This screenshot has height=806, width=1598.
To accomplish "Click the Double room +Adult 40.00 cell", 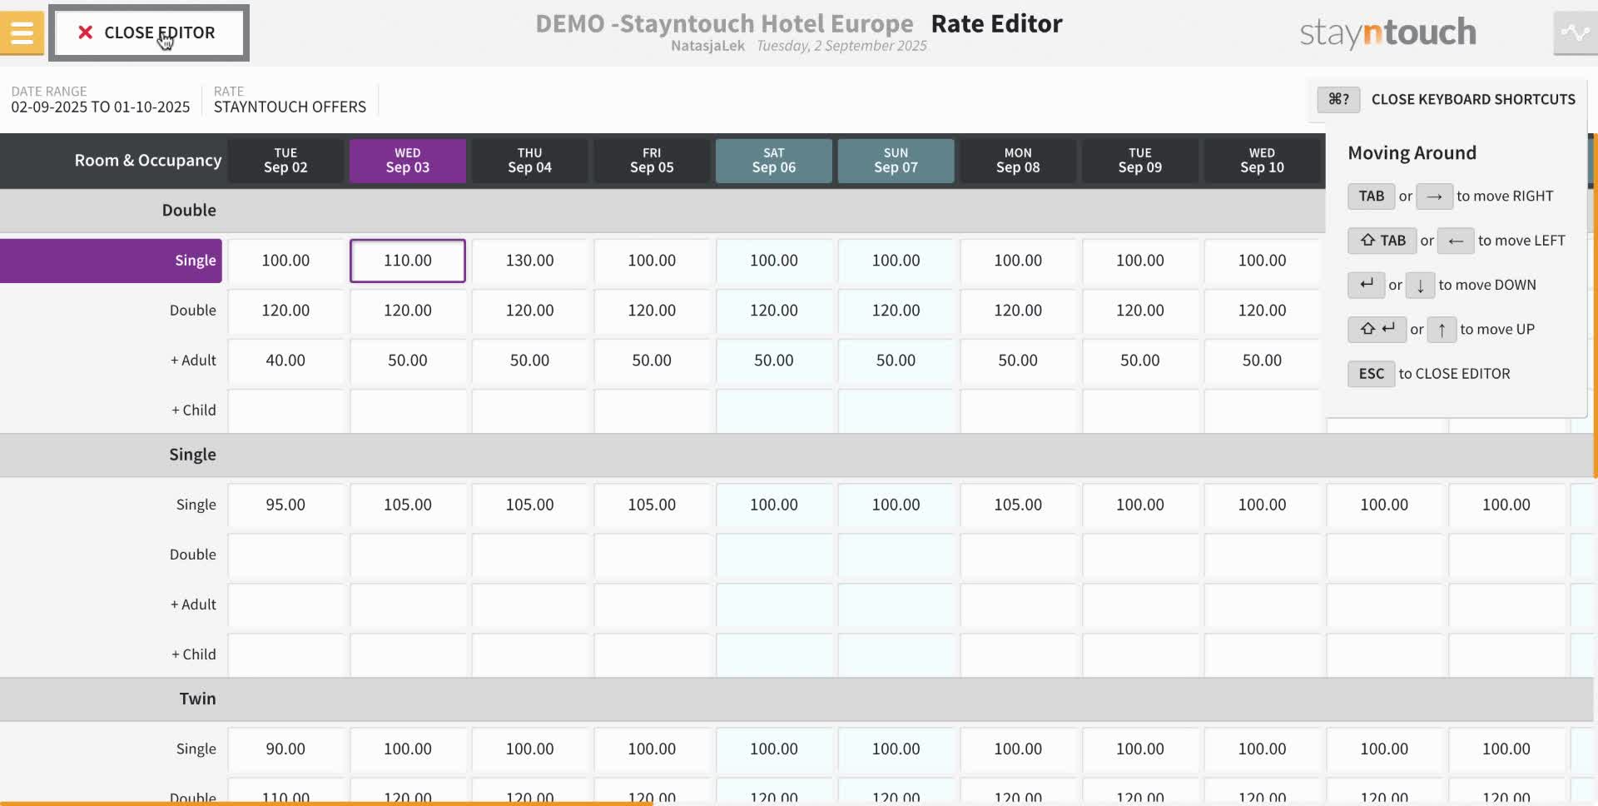I will pos(285,361).
